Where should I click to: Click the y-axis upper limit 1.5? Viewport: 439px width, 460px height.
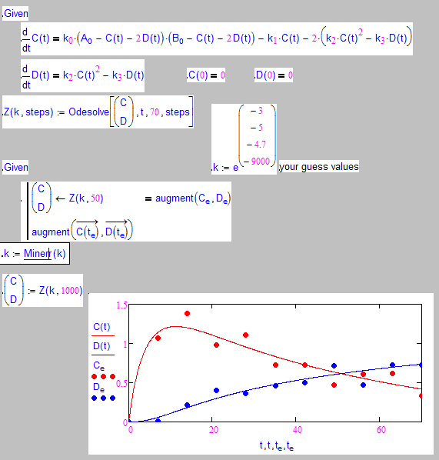[x=121, y=305]
